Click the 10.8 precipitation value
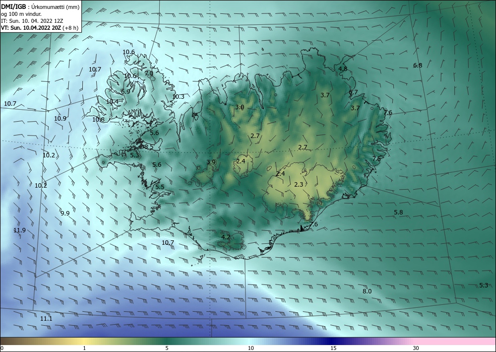The image size is (496, 352). (98, 119)
